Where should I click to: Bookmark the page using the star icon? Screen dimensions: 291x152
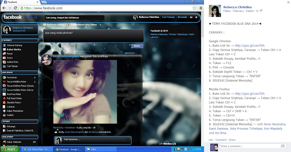tap(194, 8)
